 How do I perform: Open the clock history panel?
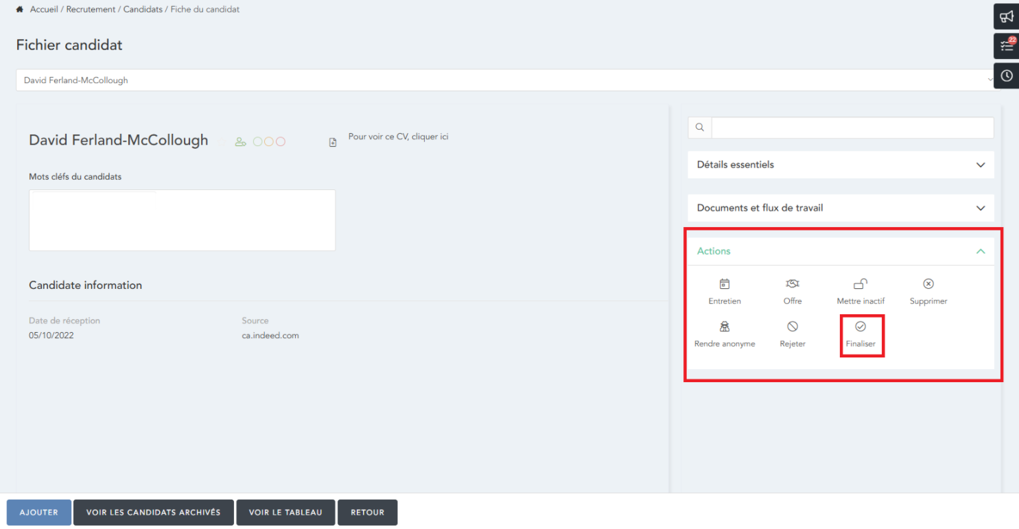tap(1006, 75)
